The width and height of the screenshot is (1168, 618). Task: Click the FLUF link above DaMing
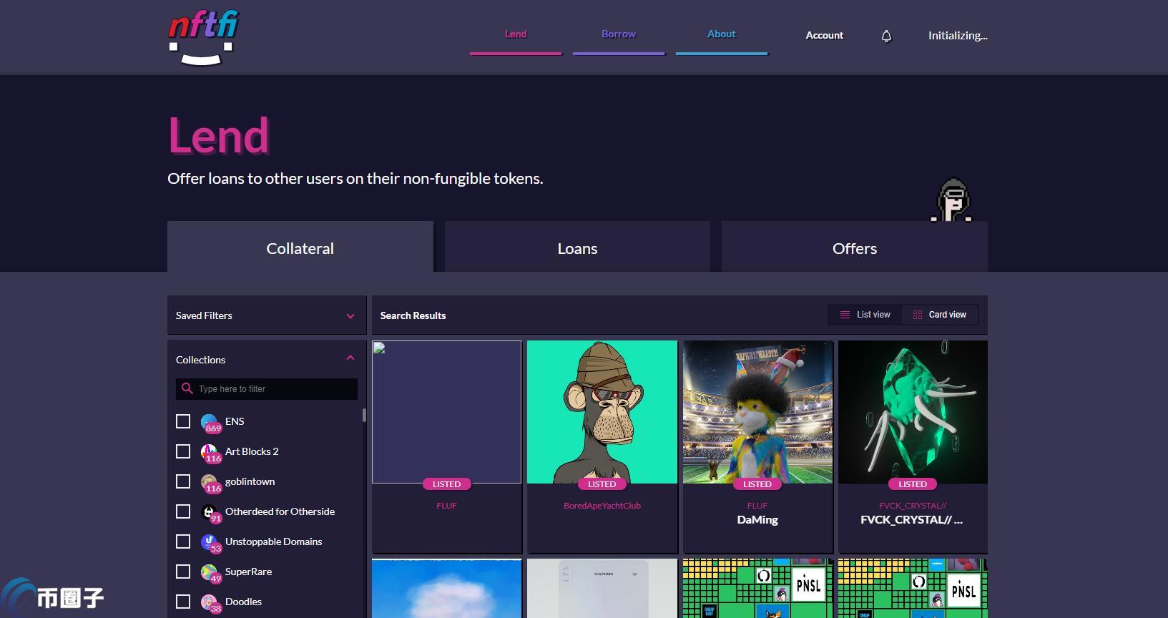(x=757, y=506)
